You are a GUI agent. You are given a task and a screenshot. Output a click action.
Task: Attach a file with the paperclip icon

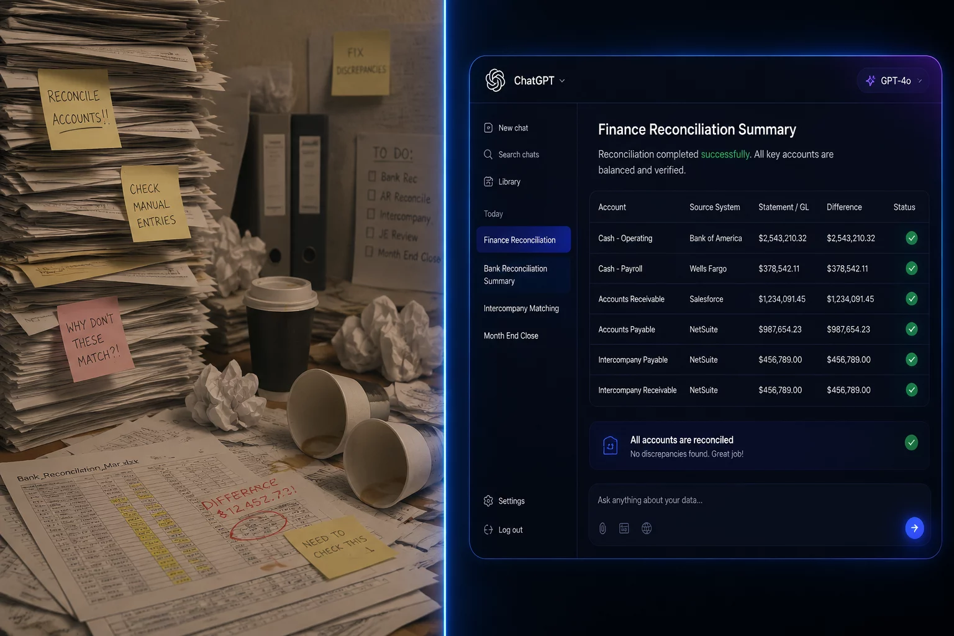(602, 529)
